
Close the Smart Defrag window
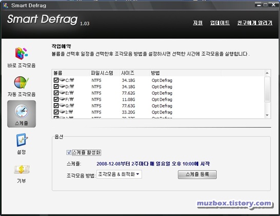click(x=273, y=5)
